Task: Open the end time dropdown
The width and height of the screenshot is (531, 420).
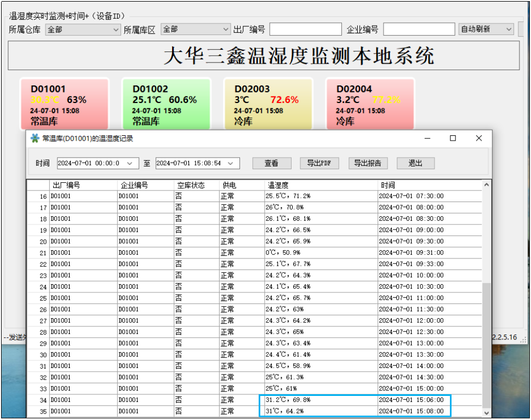Action: click(232, 163)
